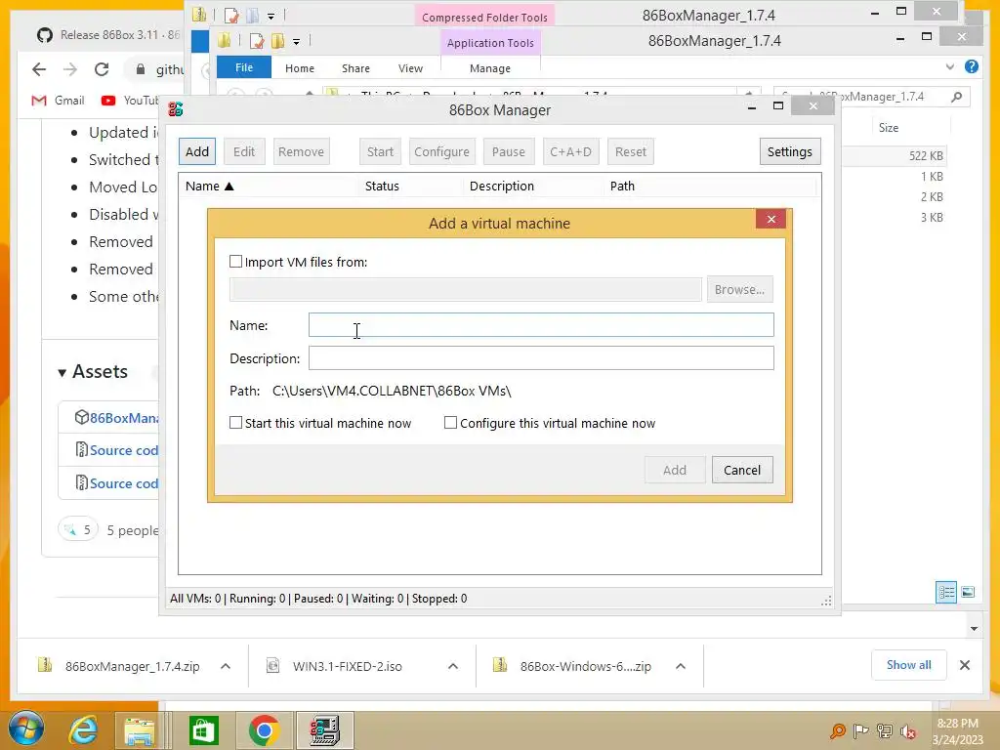The width and height of the screenshot is (1000, 750).
Task: Focus the Name input field
Action: [541, 324]
